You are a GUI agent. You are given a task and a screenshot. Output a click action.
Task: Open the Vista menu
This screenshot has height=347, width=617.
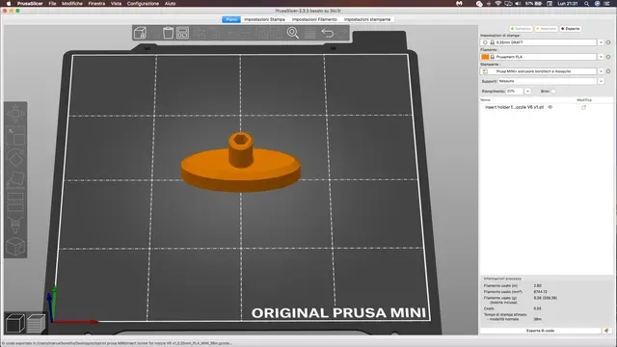(116, 4)
